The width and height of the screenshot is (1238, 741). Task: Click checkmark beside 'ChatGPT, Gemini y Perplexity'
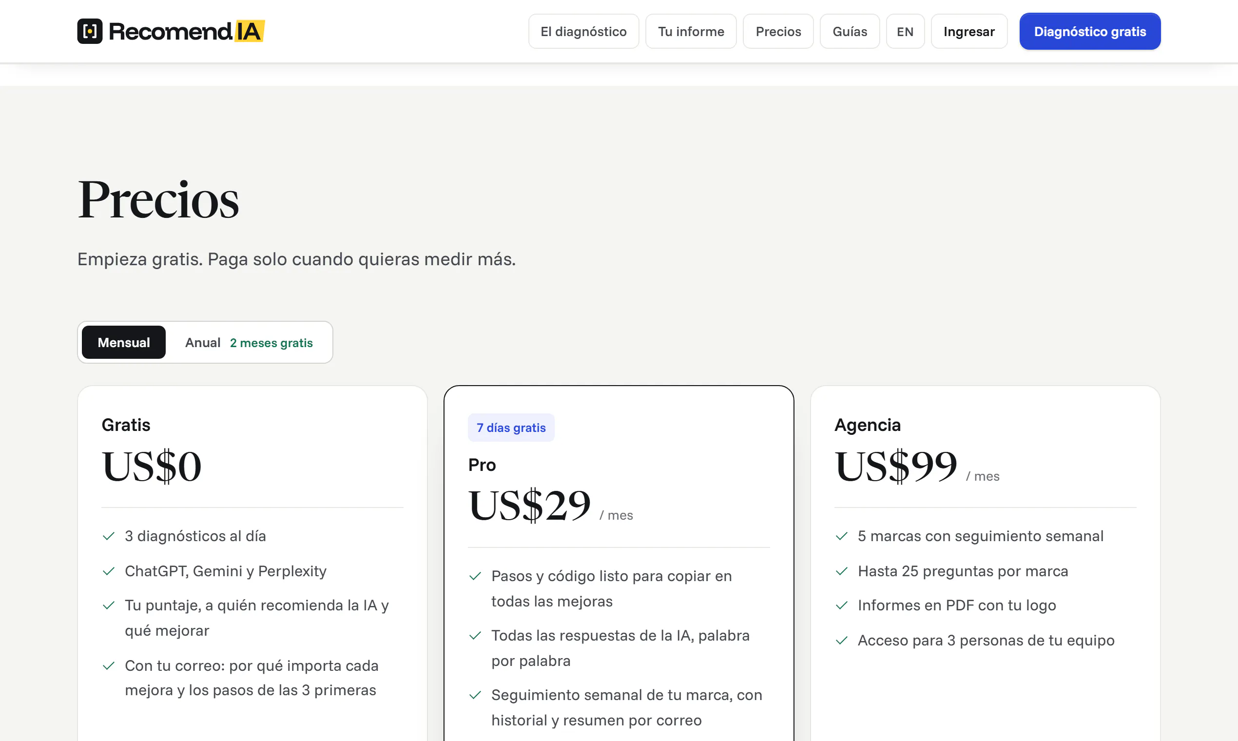[x=108, y=571]
